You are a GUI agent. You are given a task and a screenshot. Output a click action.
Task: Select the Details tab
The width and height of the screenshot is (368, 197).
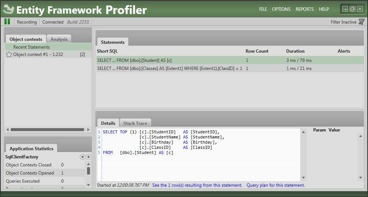(x=108, y=123)
